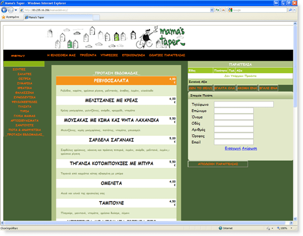Click the Εισαγωγή link
Screen dimensions: 303x236
233,149
